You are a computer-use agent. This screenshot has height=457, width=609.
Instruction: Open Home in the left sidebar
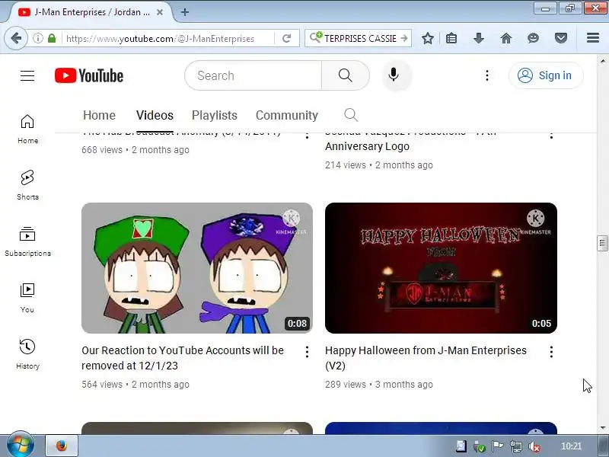[x=27, y=129]
